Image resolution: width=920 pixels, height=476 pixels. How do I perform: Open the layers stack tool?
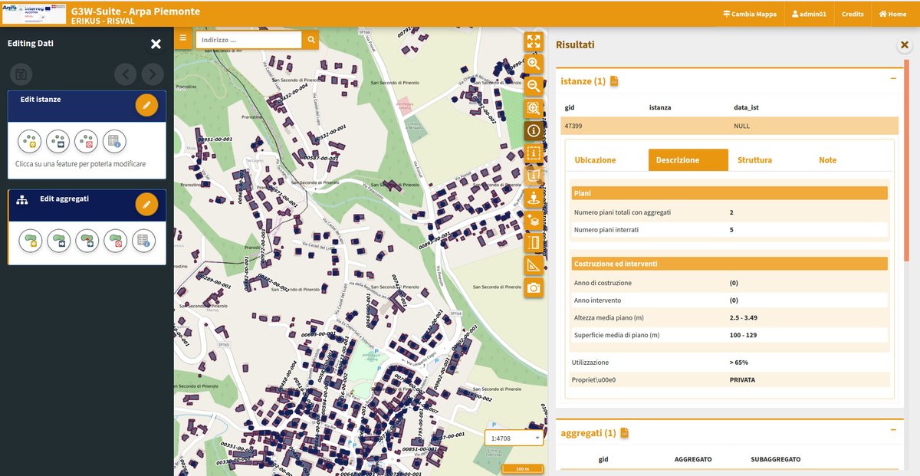(534, 220)
